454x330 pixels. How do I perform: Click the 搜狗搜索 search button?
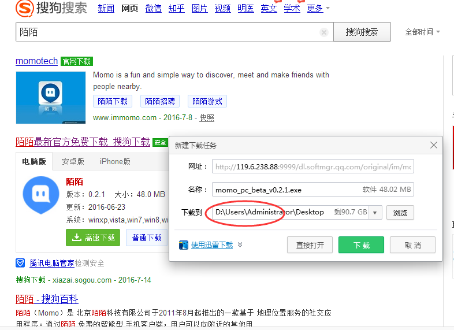362,32
